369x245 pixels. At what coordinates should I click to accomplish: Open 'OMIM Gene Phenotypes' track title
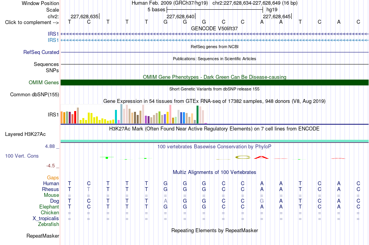point(214,77)
